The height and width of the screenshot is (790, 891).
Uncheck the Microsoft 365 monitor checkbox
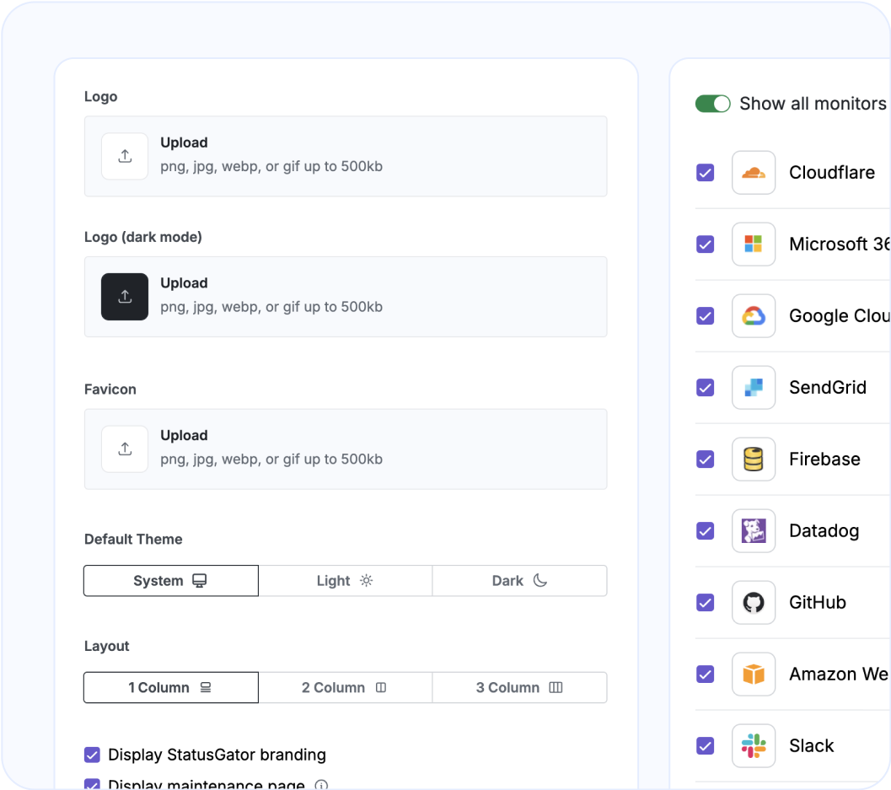[x=705, y=245]
